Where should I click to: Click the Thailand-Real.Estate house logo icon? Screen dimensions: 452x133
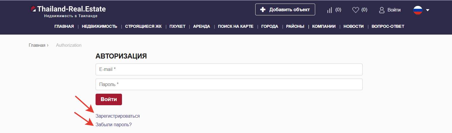click(x=33, y=9)
